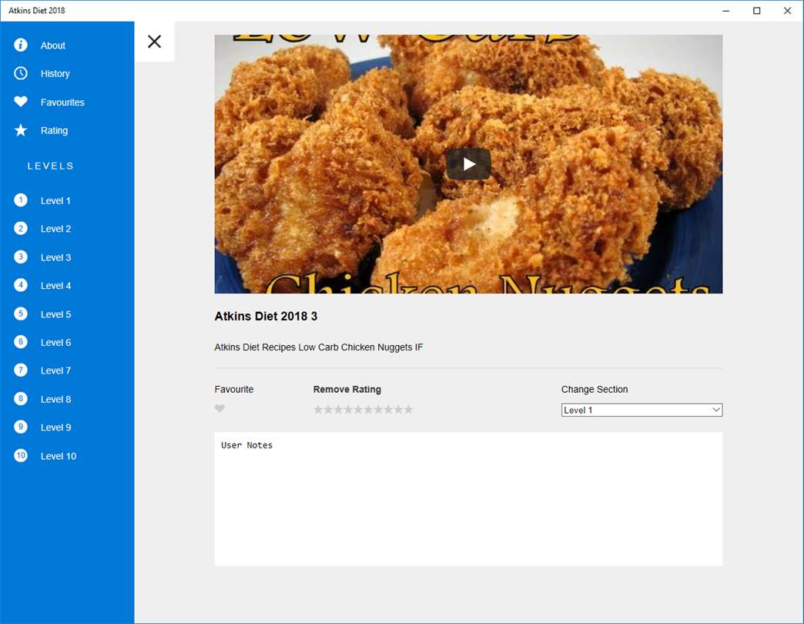This screenshot has height=624, width=804.
Task: Select the Level 7 label
Action: [56, 371]
